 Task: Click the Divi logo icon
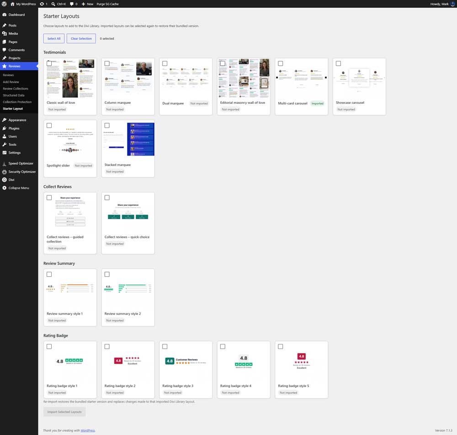point(5,180)
